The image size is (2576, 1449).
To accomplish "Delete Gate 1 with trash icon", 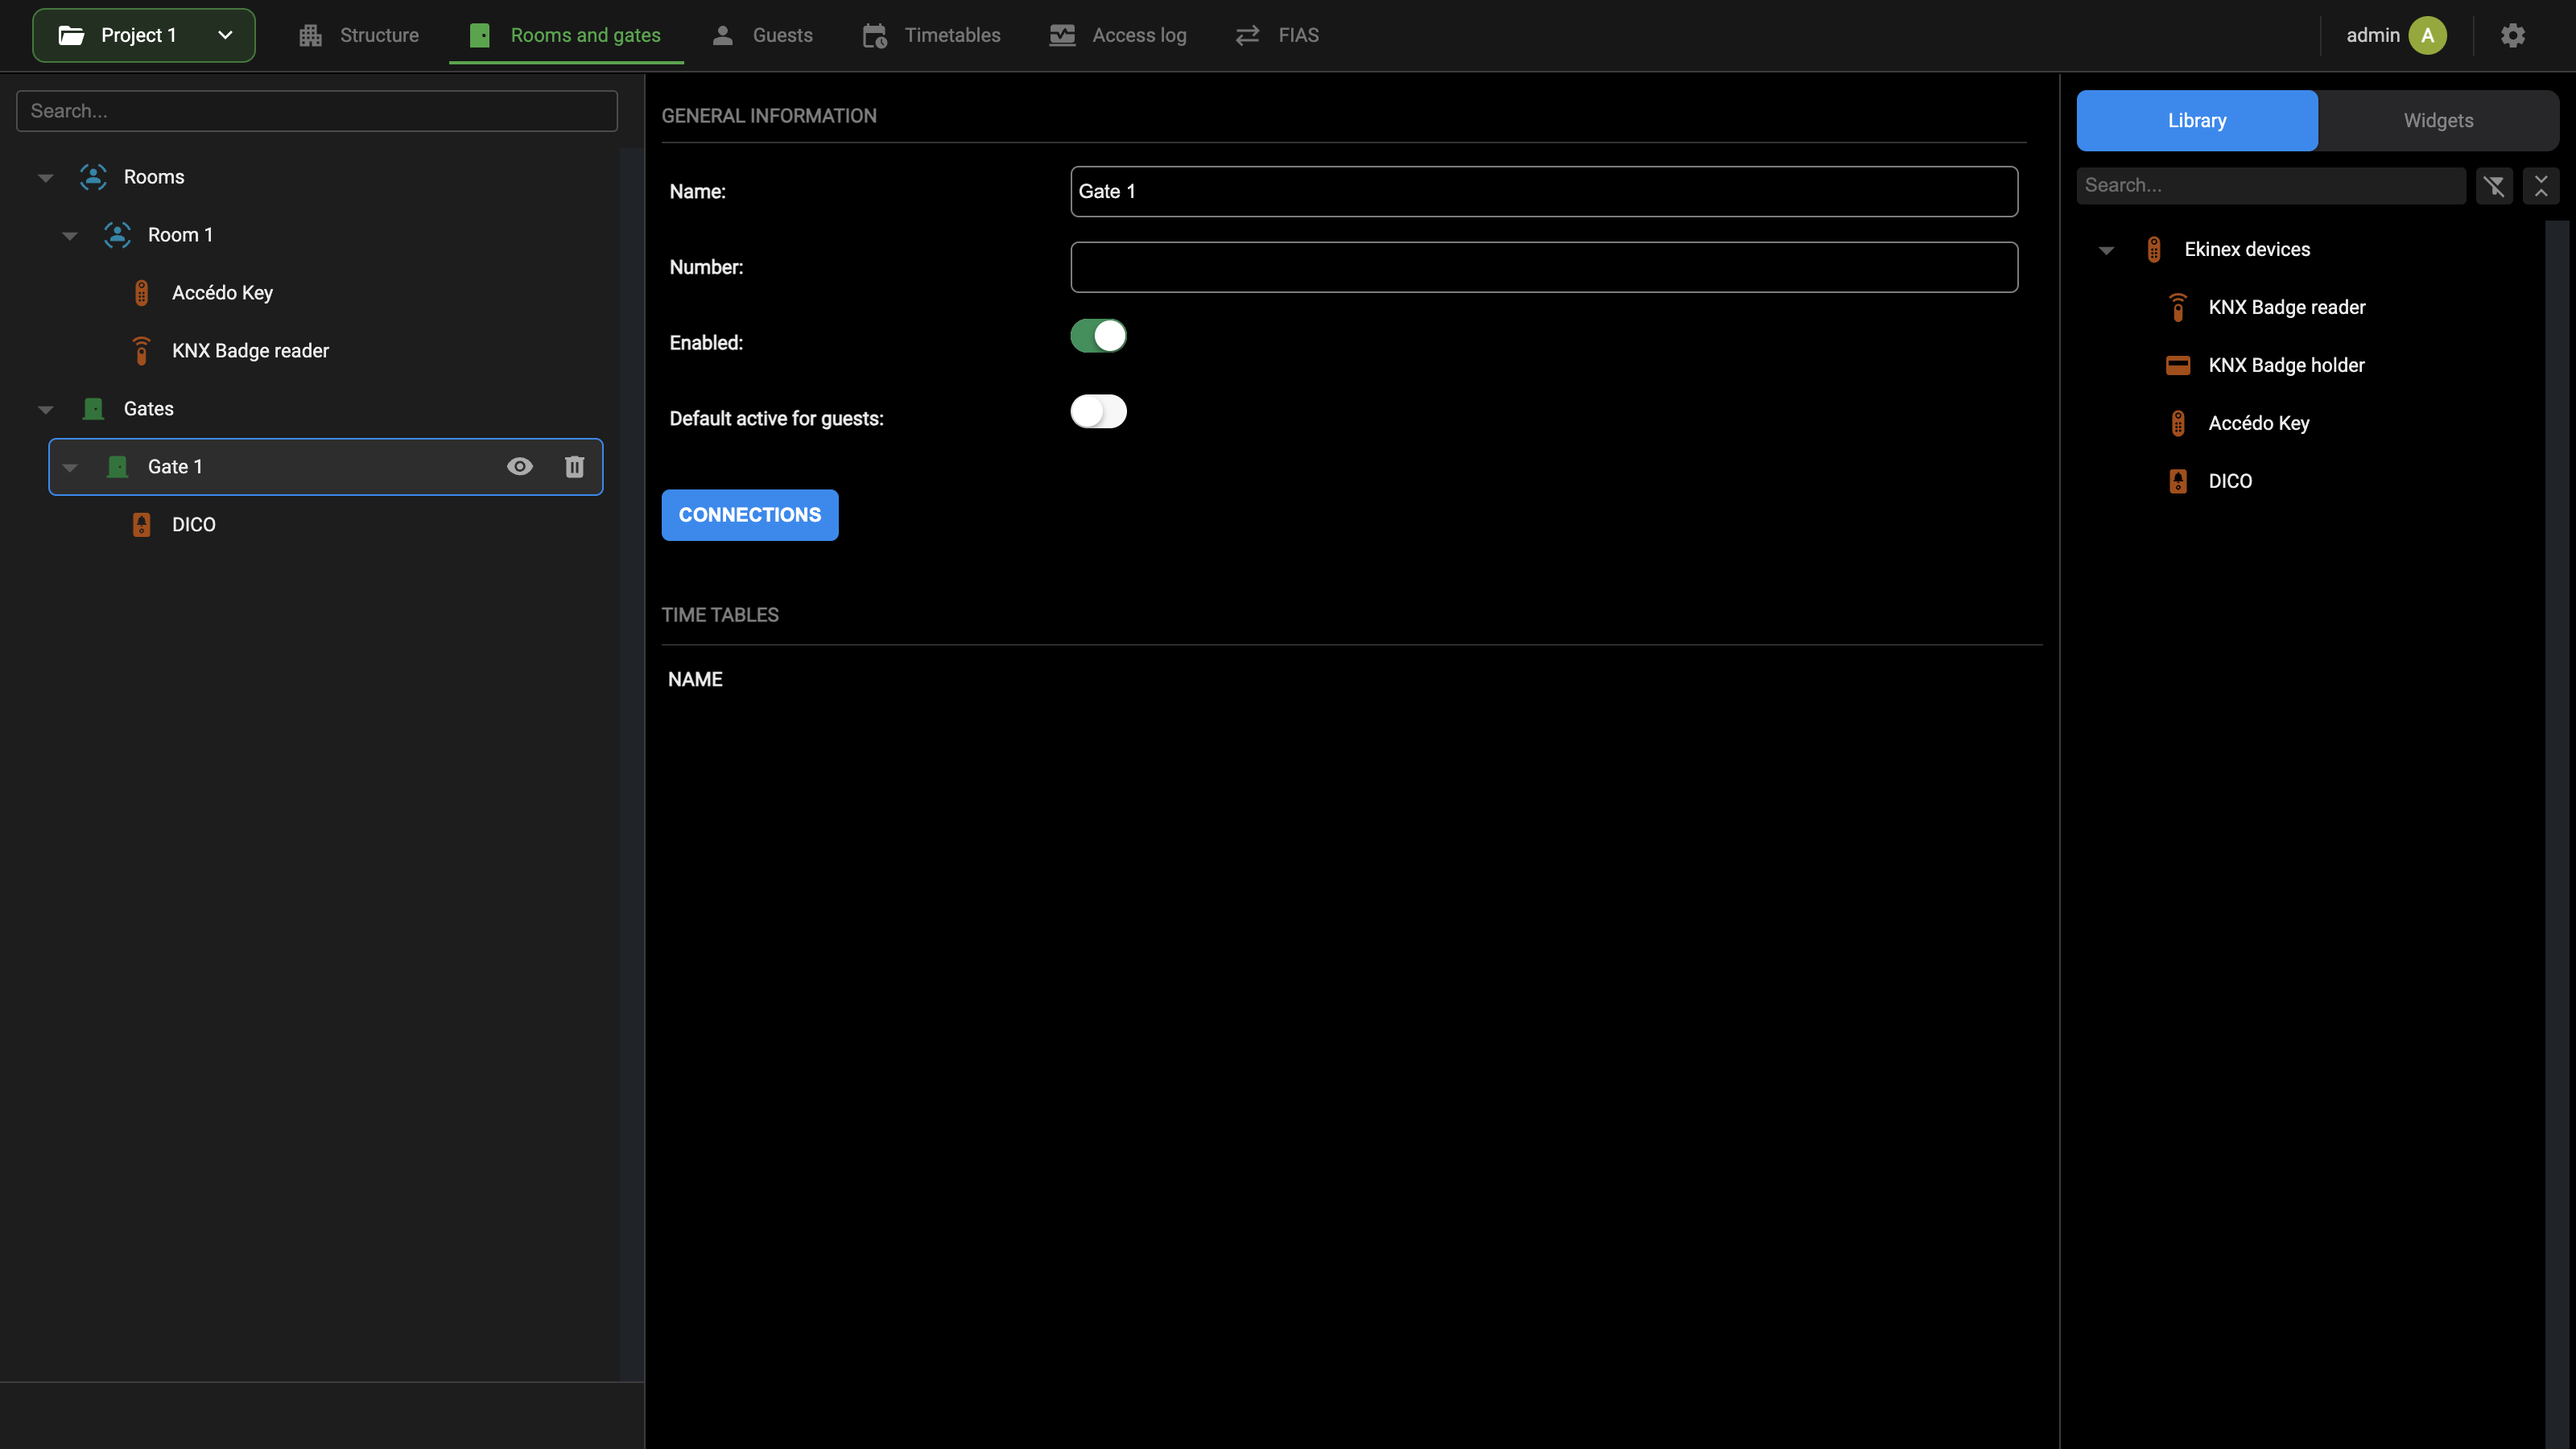I will [x=574, y=466].
